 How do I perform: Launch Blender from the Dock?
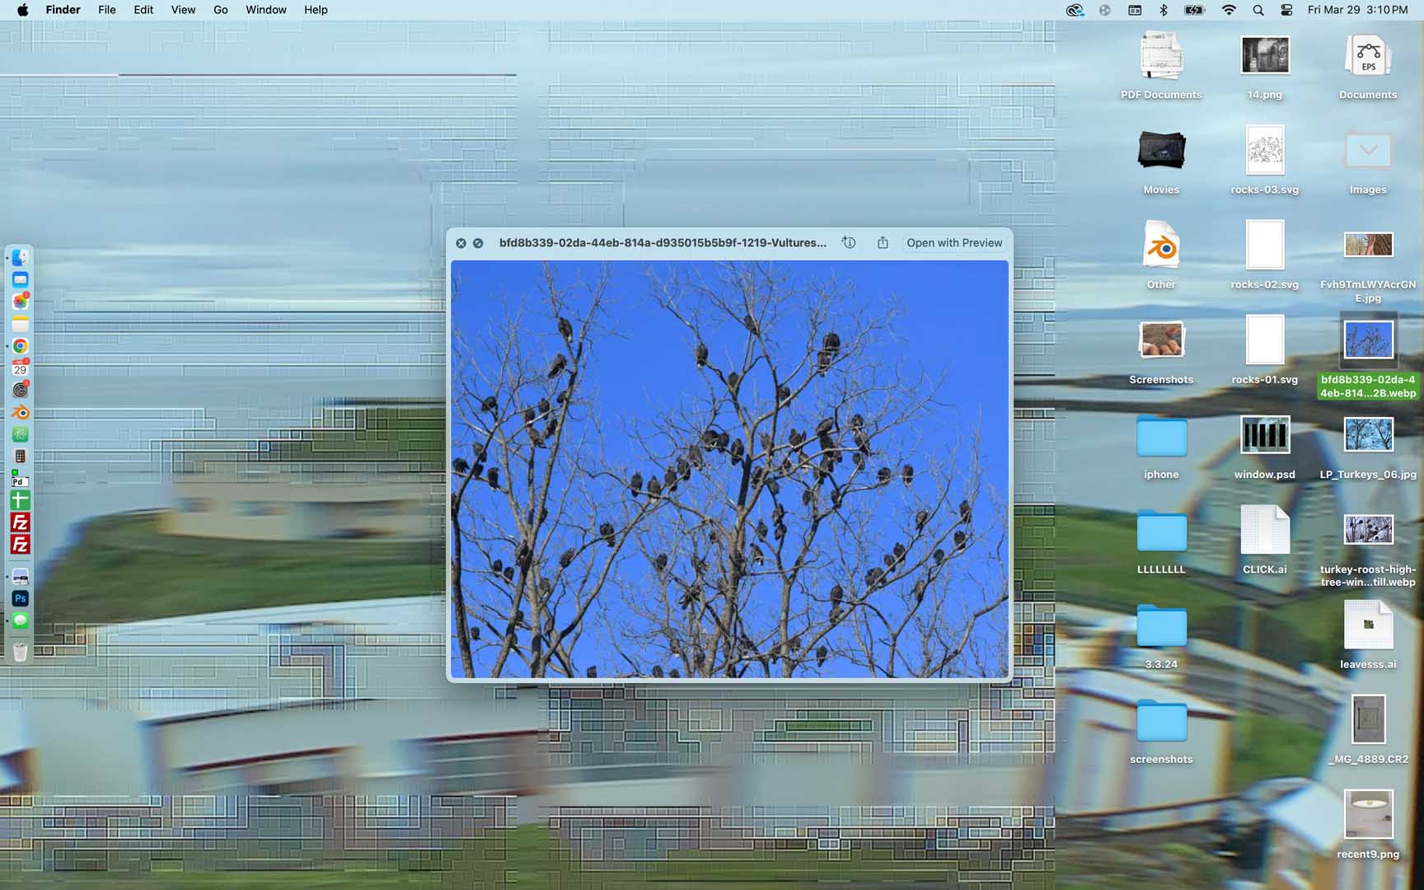click(21, 413)
